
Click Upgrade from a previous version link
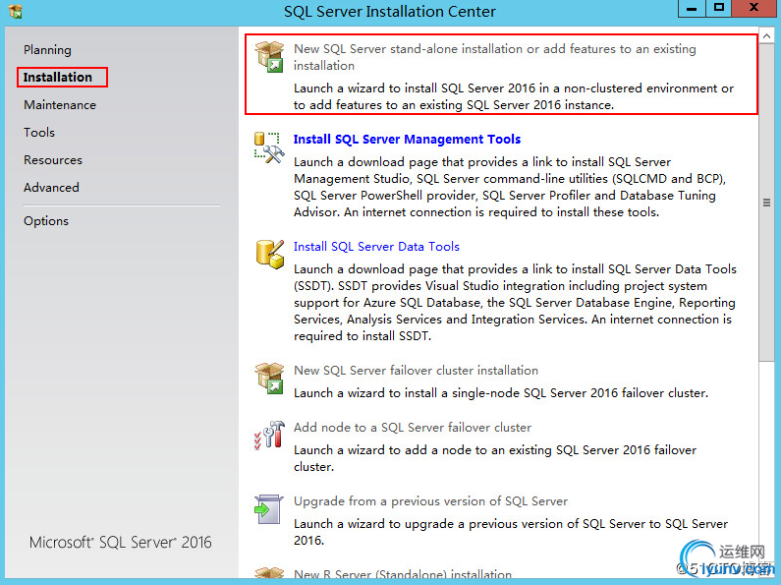[x=431, y=500]
